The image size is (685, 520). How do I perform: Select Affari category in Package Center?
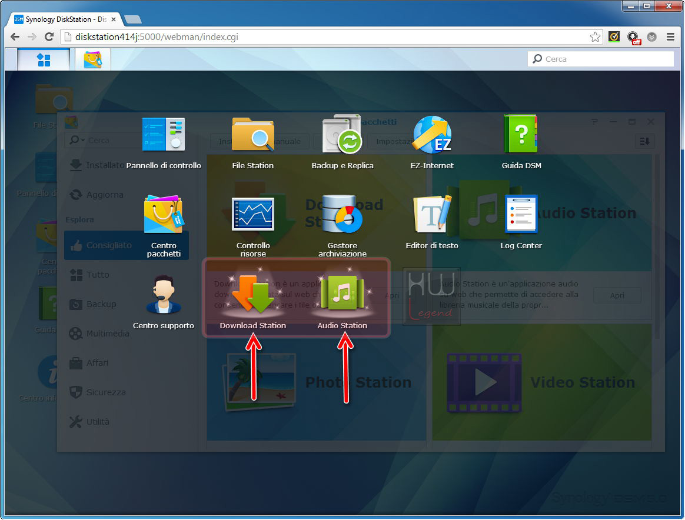coord(89,363)
